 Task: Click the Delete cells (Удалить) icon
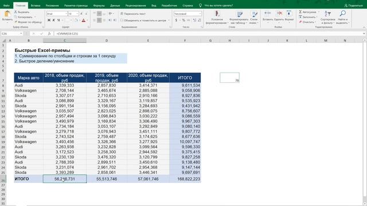[x=279, y=14]
